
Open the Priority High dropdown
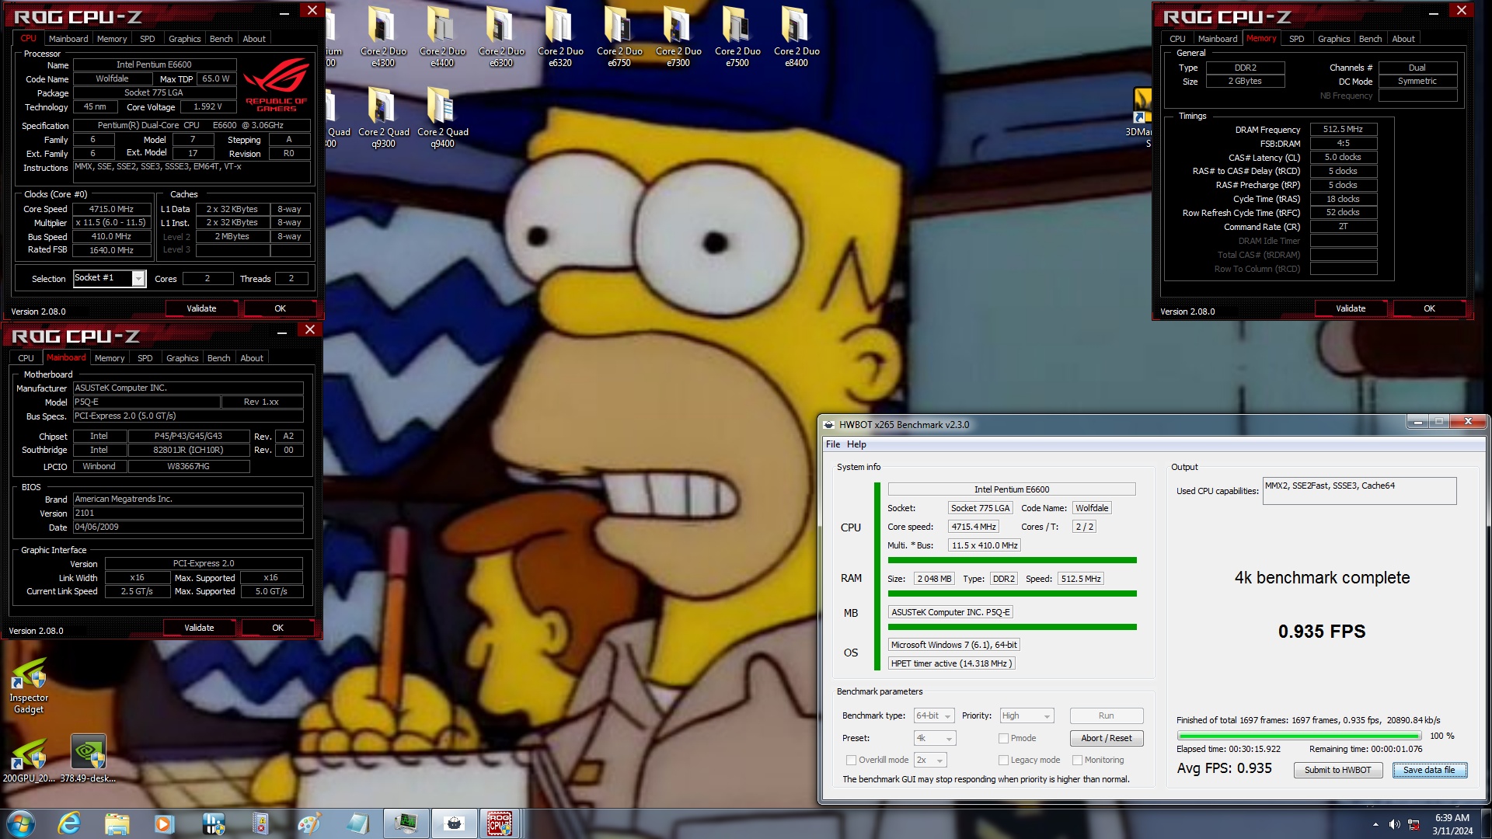1027,715
